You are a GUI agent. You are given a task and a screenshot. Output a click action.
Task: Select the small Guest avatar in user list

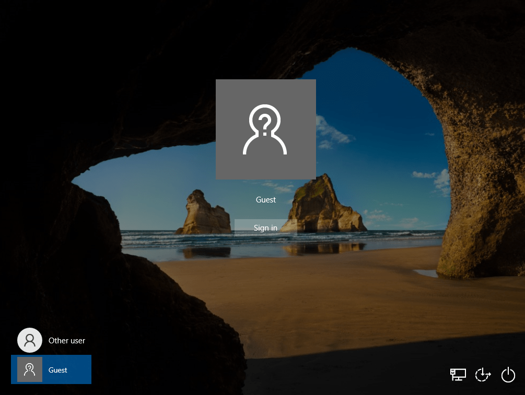(x=30, y=369)
